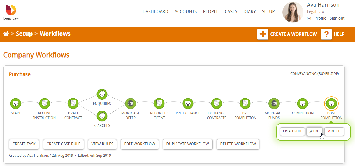Click the Searches stage icon

(102, 116)
